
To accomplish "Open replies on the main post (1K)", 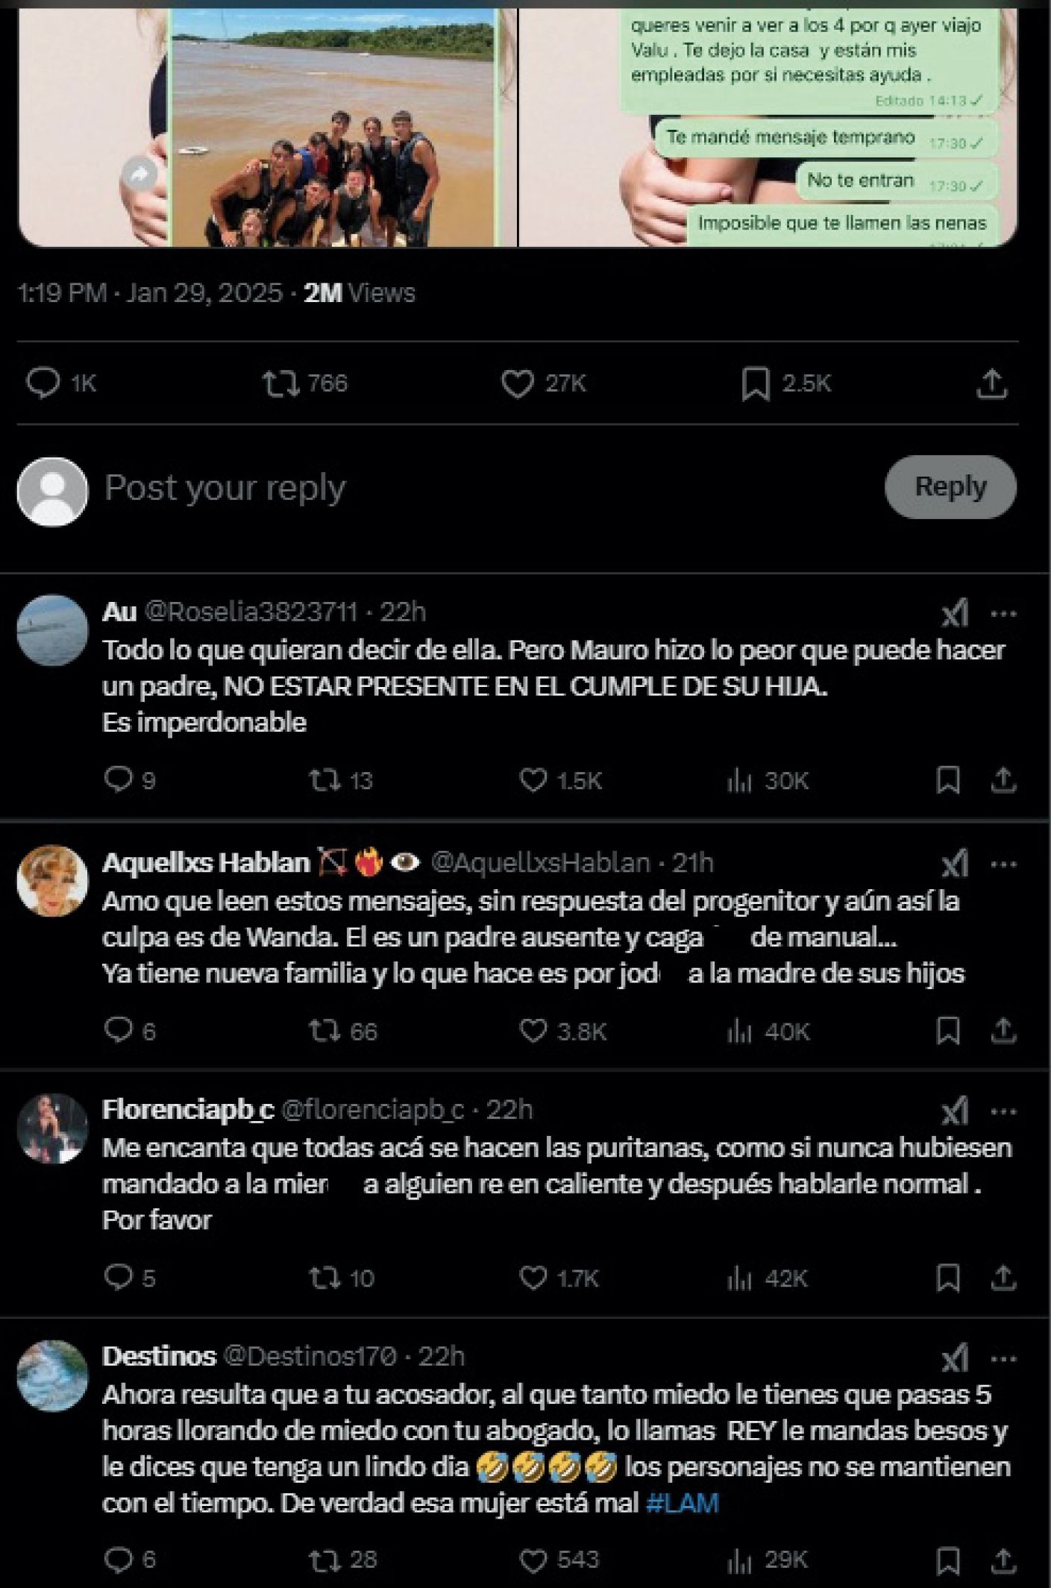I will (x=43, y=383).
